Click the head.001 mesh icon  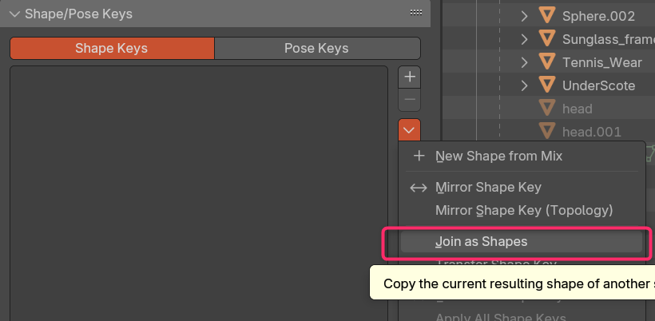[546, 132]
